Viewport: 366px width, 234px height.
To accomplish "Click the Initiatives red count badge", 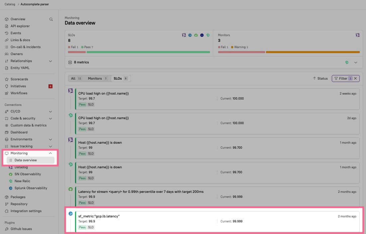I will [50, 86].
